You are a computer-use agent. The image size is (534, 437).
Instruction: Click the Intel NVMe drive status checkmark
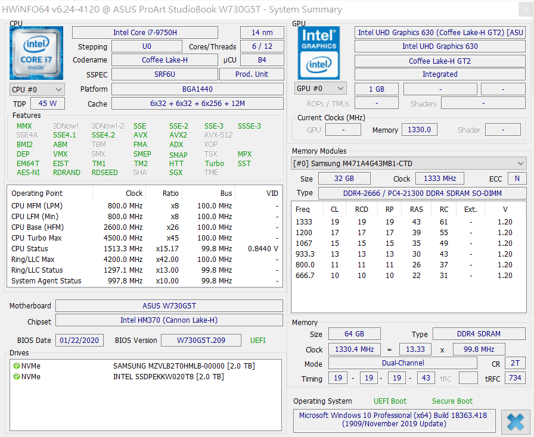coord(17,377)
